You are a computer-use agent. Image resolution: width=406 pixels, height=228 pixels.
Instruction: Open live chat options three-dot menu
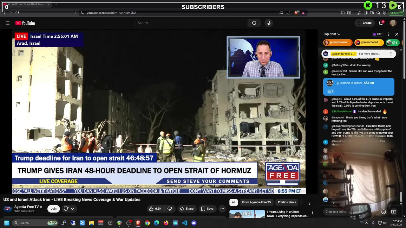[388, 34]
